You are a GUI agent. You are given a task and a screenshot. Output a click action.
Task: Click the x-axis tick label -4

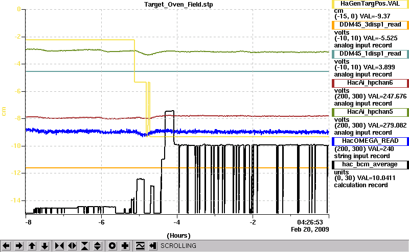click(177, 222)
